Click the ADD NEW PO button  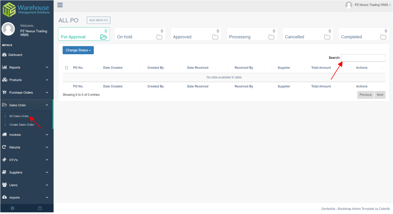point(98,20)
